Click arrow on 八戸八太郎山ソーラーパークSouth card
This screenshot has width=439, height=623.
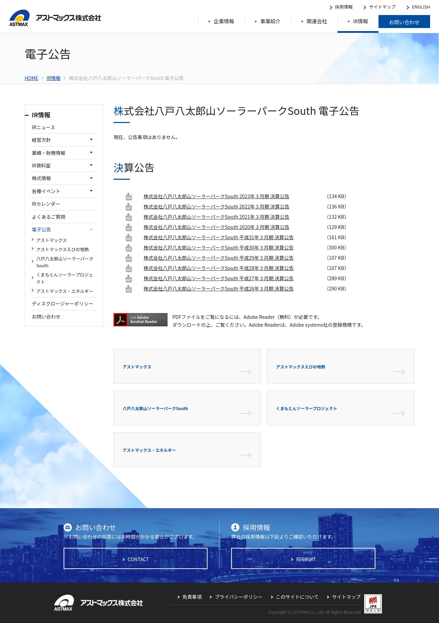(x=245, y=413)
